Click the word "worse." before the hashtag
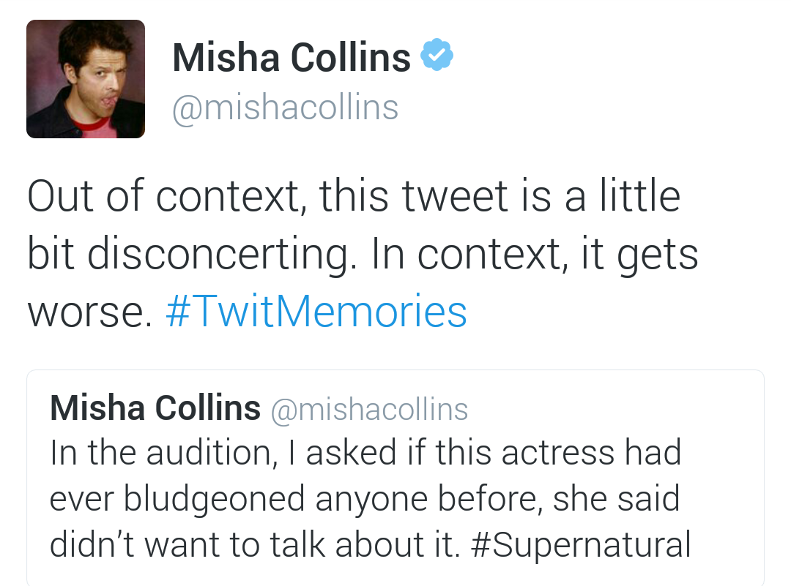 coord(89,312)
